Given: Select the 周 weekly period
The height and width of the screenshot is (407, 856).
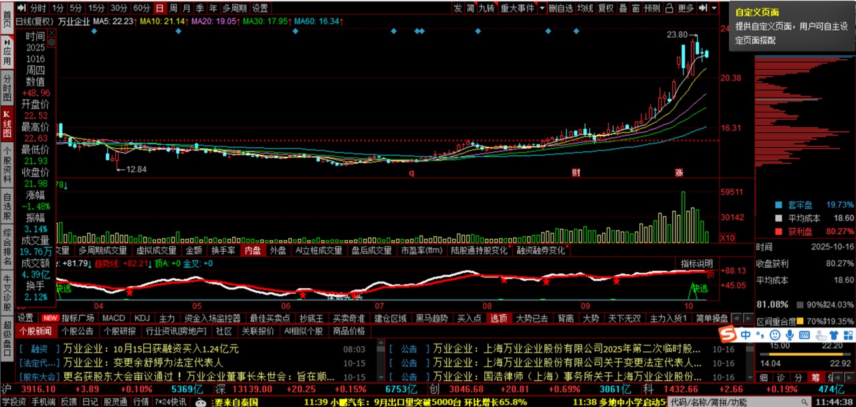Looking at the screenshot, I should [173, 8].
